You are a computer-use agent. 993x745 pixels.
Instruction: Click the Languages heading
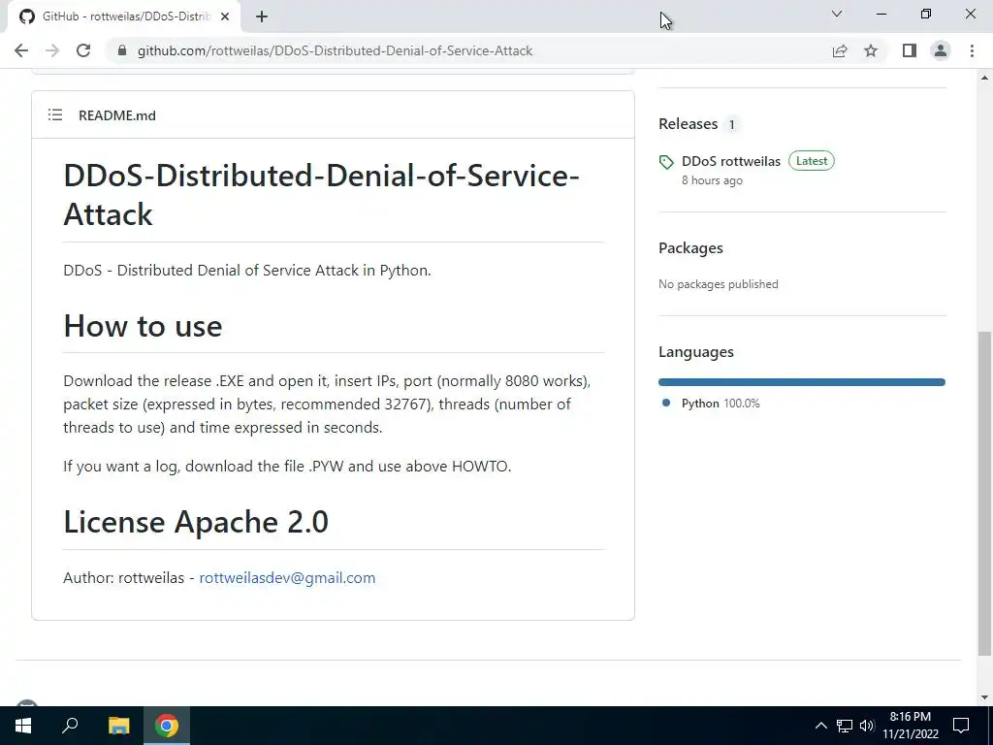[x=696, y=351]
